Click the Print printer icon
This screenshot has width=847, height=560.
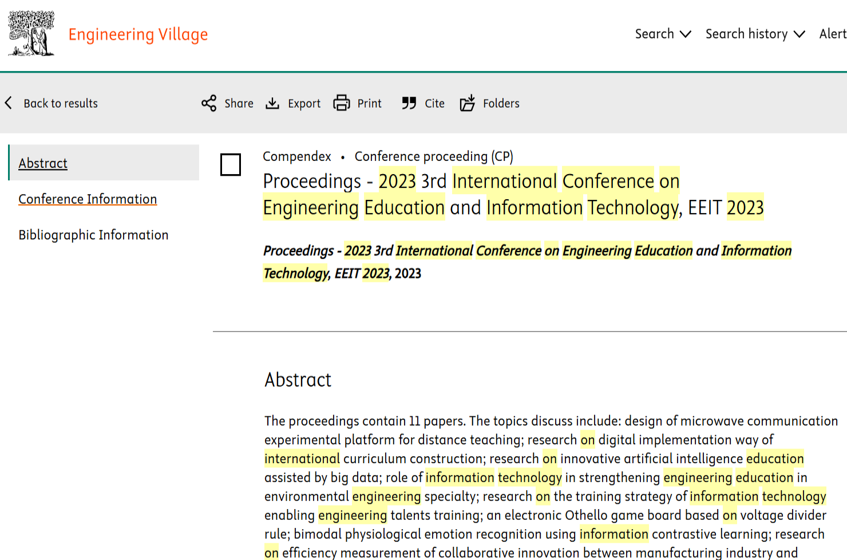(x=342, y=103)
